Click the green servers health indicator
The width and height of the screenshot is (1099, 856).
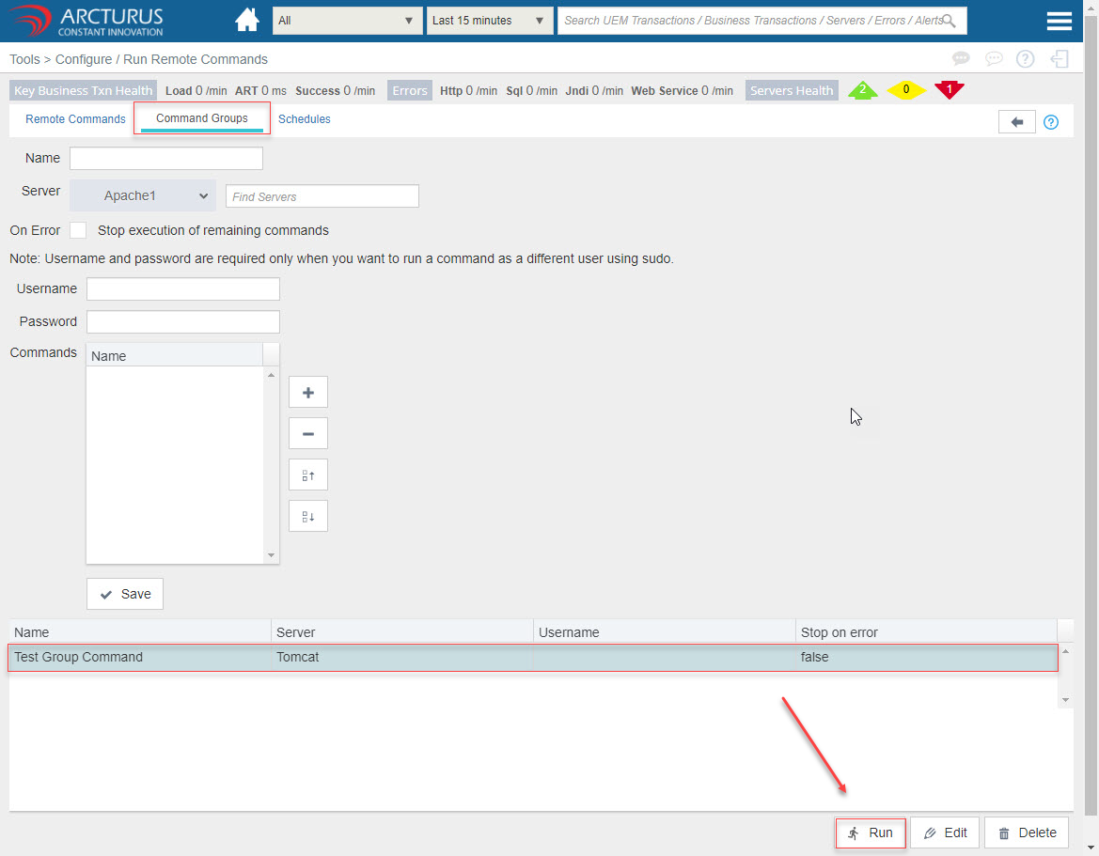(862, 90)
